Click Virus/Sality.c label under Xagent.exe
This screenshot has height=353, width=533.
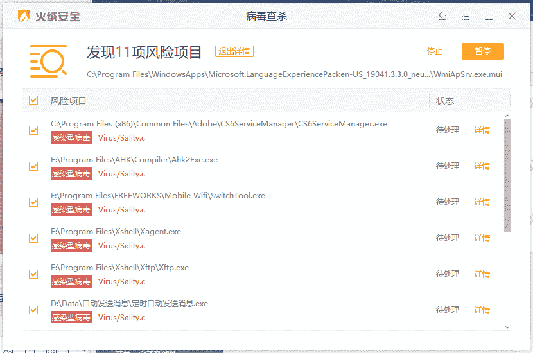(122, 246)
